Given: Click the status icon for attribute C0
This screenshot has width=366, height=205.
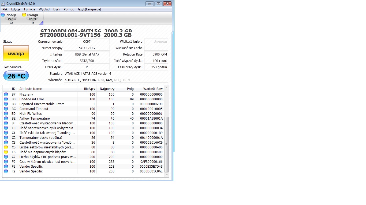Looking at the screenshot, I should (x=6, y=128).
